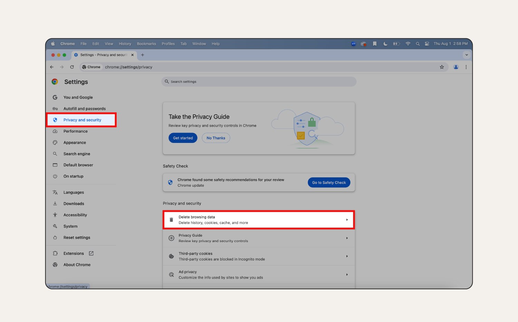
Task: Bookmark this page with the star icon
Action: click(x=442, y=67)
